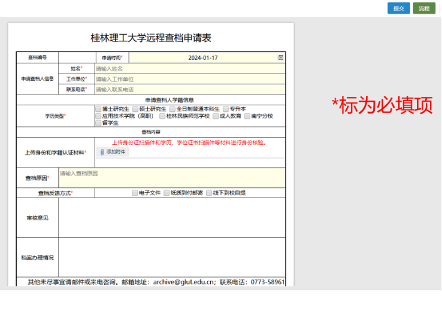This screenshot has height=322, width=442.
Task: Tick the 硕士研究生 option
Action: coord(135,109)
